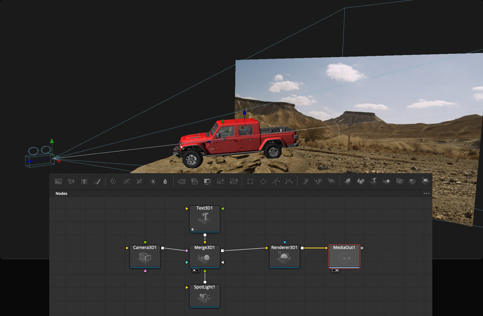Select the Polygon mask tool
The height and width of the screenshot is (316, 483).
[276, 181]
